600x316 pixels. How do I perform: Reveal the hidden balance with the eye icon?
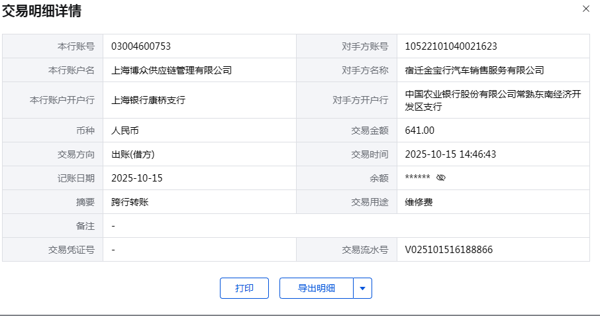tap(442, 178)
